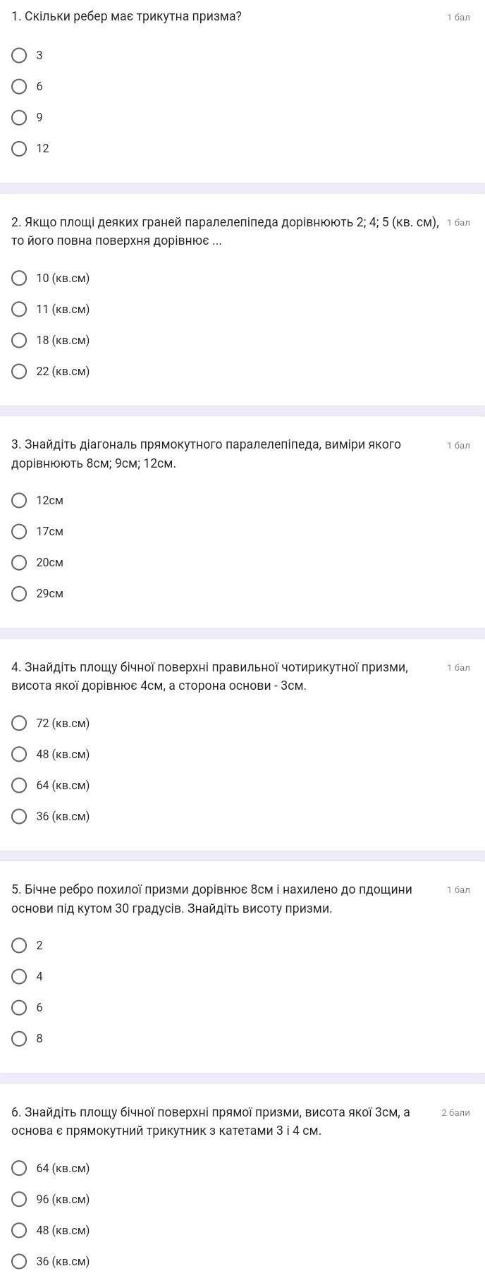
Task: Pick 11 (кв.см) option
Action: pyautogui.click(x=20, y=309)
